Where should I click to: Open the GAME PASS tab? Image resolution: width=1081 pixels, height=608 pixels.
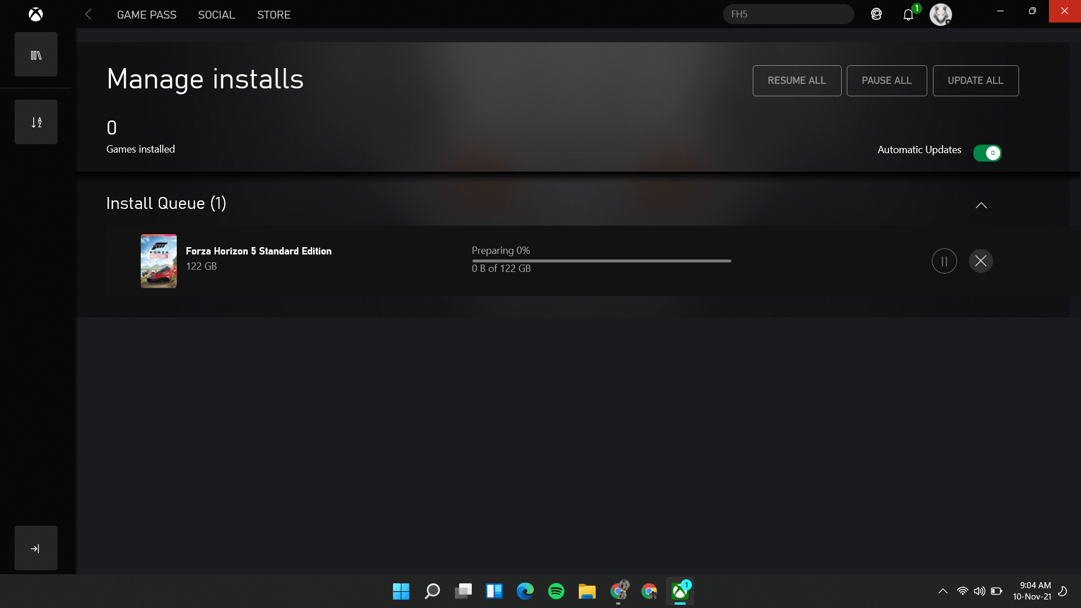[146, 14]
